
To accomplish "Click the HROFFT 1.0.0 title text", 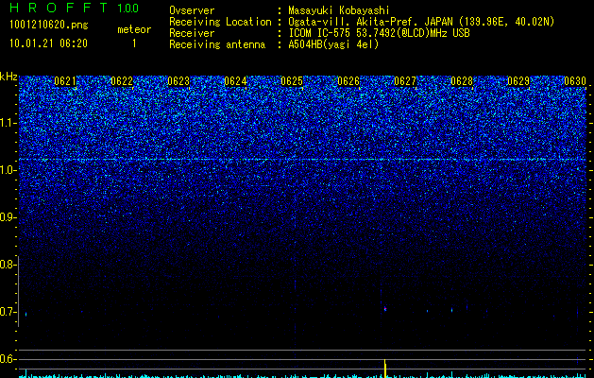I will pos(74,8).
